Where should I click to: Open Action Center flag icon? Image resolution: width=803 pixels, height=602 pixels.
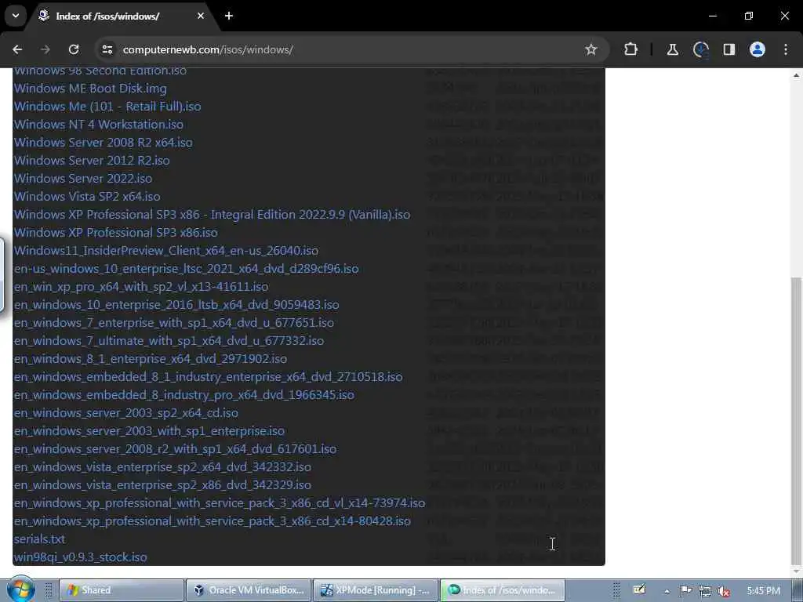pyautogui.click(x=685, y=591)
